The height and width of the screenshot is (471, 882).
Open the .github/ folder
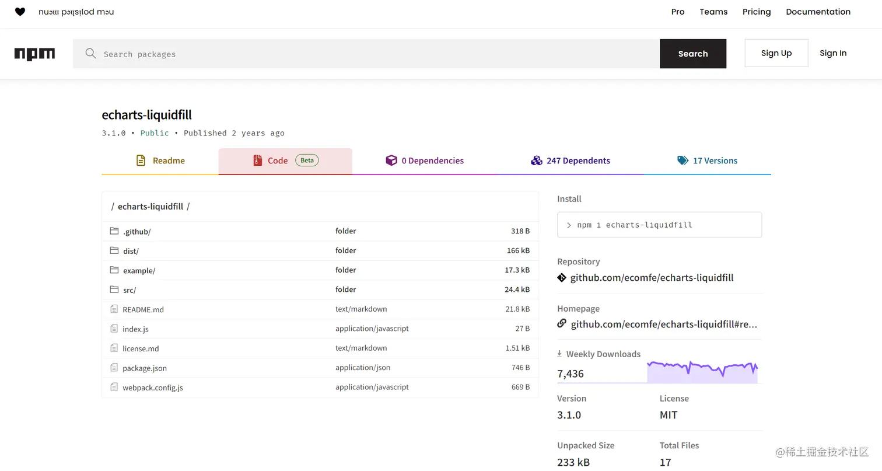[136, 232]
